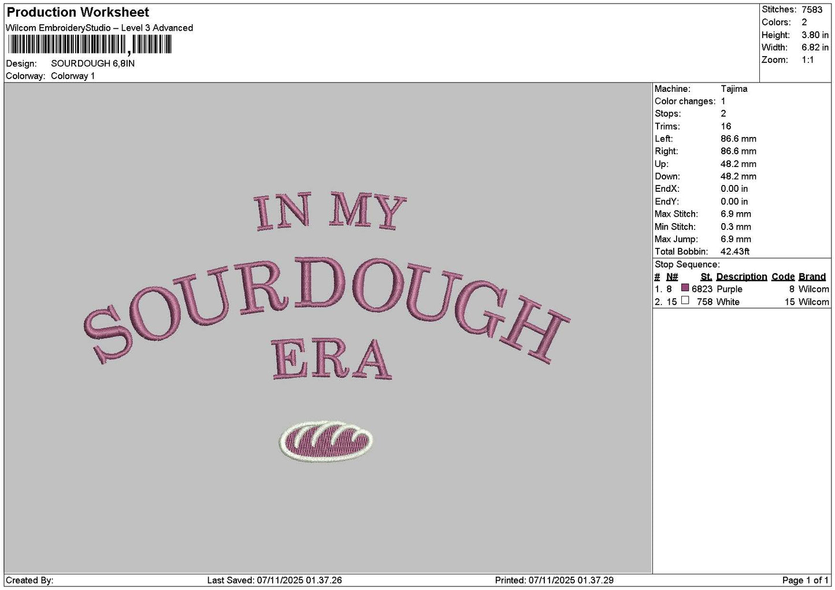The width and height of the screenshot is (835, 590).
Task: Click the Page 1 of 1 indicator
Action: pos(805,580)
